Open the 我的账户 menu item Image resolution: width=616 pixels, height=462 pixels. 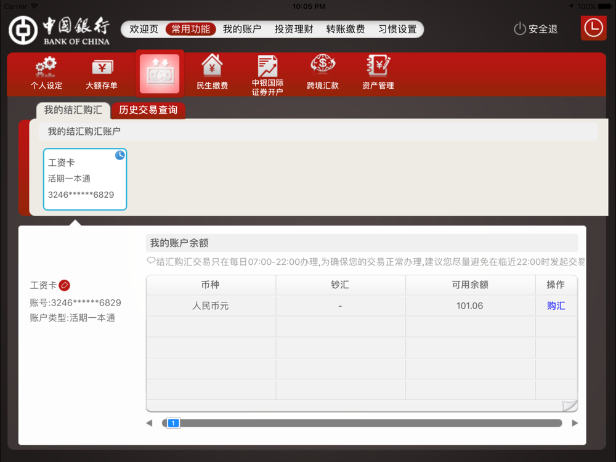pos(241,29)
